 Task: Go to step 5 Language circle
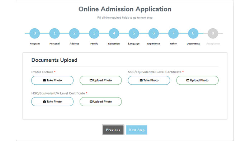[134, 33]
